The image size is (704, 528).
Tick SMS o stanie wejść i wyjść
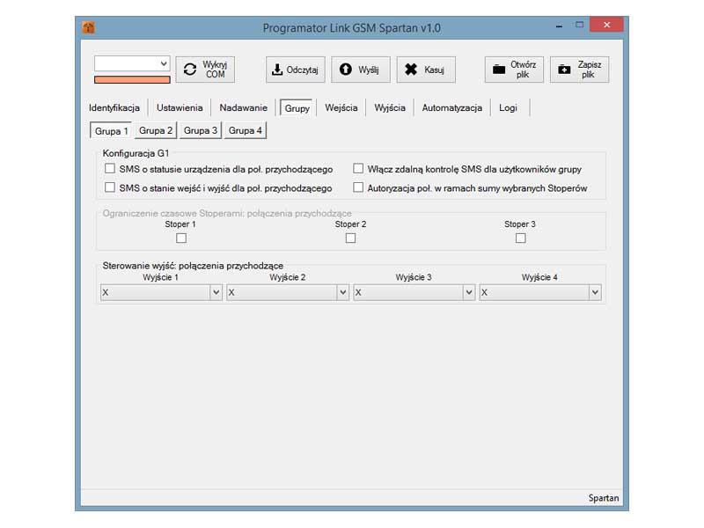[x=109, y=187]
